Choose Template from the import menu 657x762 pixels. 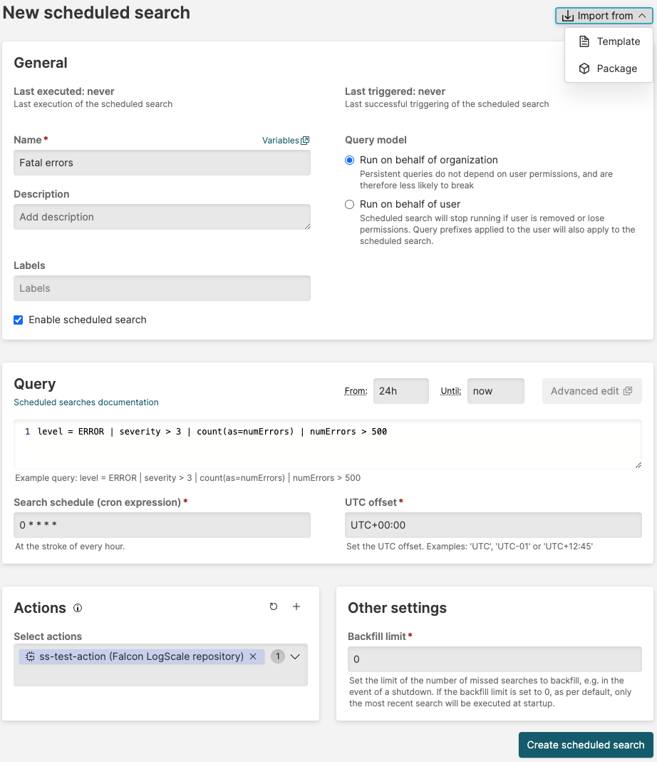click(618, 41)
